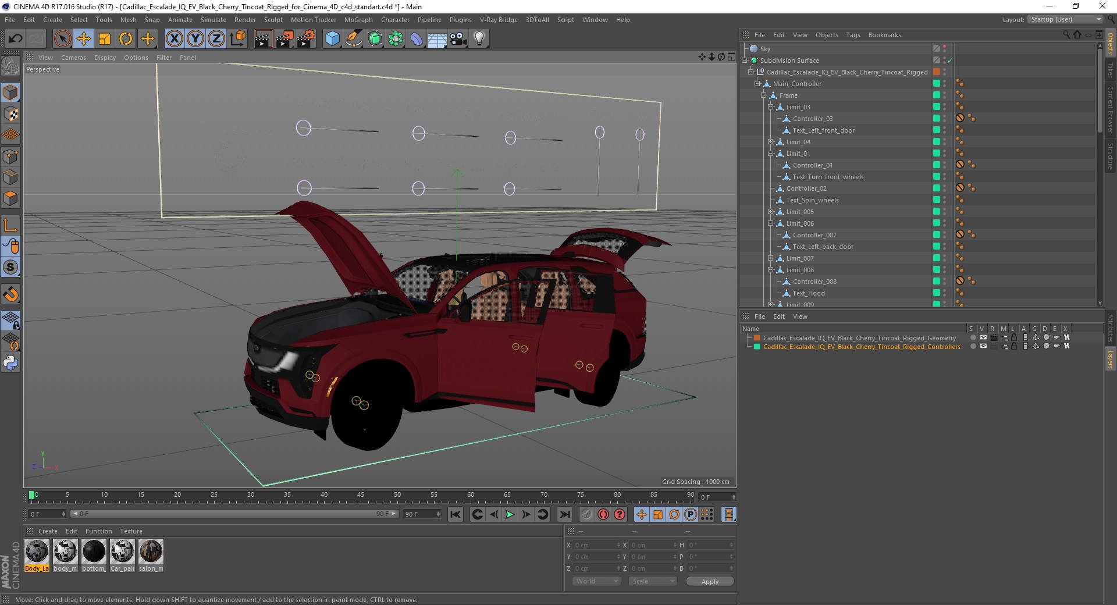Select Polygons mode in left sidebar
1117x605 pixels.
point(11,198)
